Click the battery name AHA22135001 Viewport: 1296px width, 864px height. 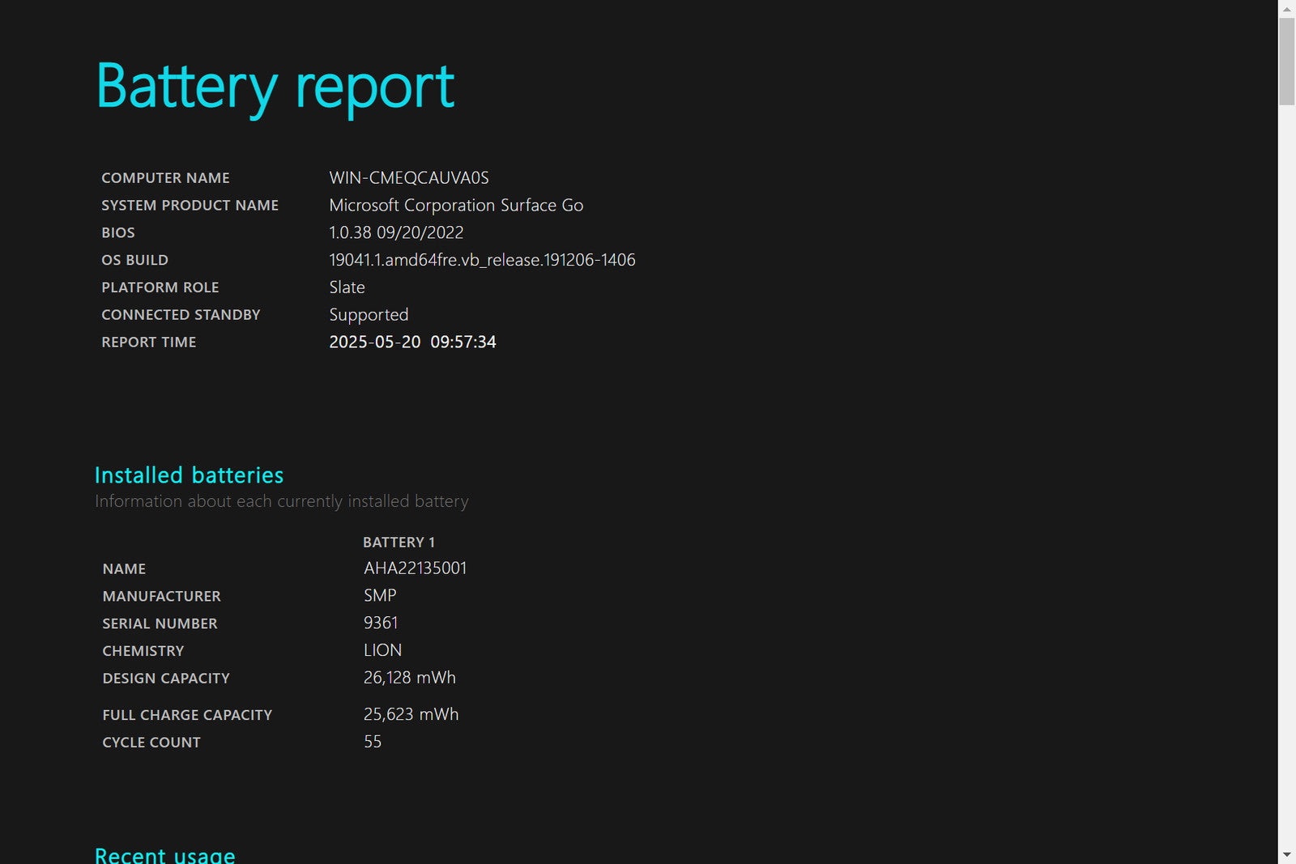(415, 568)
